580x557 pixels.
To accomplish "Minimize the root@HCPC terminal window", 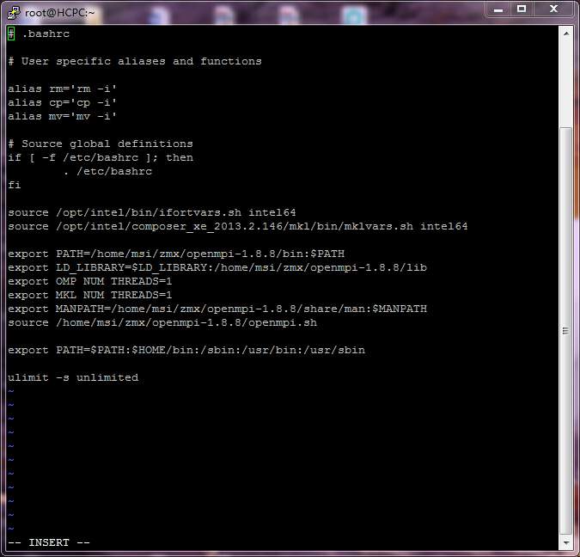I will pyautogui.click(x=498, y=9).
